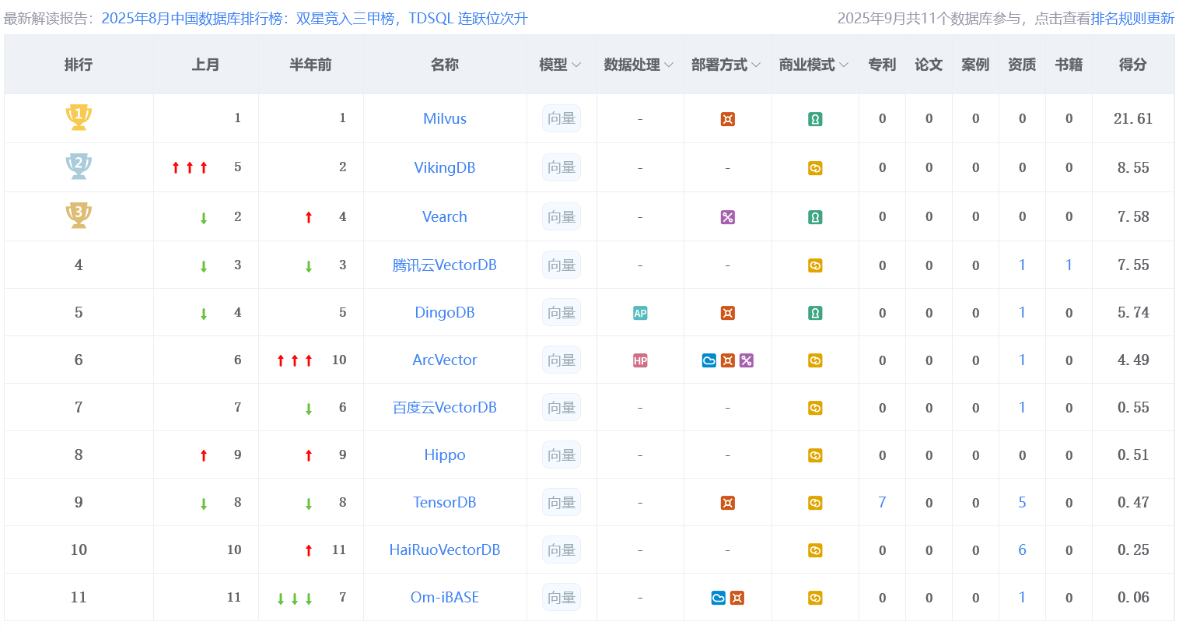Click the yellow business model icon for ArcVector

click(x=815, y=360)
